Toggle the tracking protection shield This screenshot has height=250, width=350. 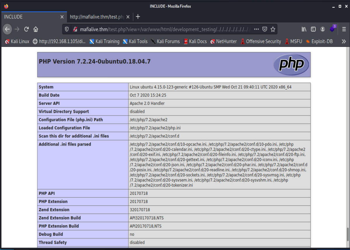(67, 29)
